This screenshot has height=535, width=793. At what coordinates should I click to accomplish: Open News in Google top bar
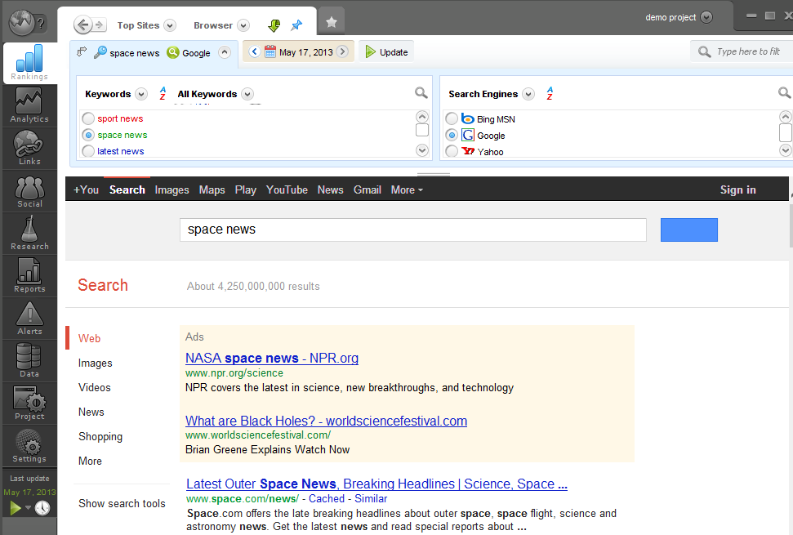(x=330, y=189)
